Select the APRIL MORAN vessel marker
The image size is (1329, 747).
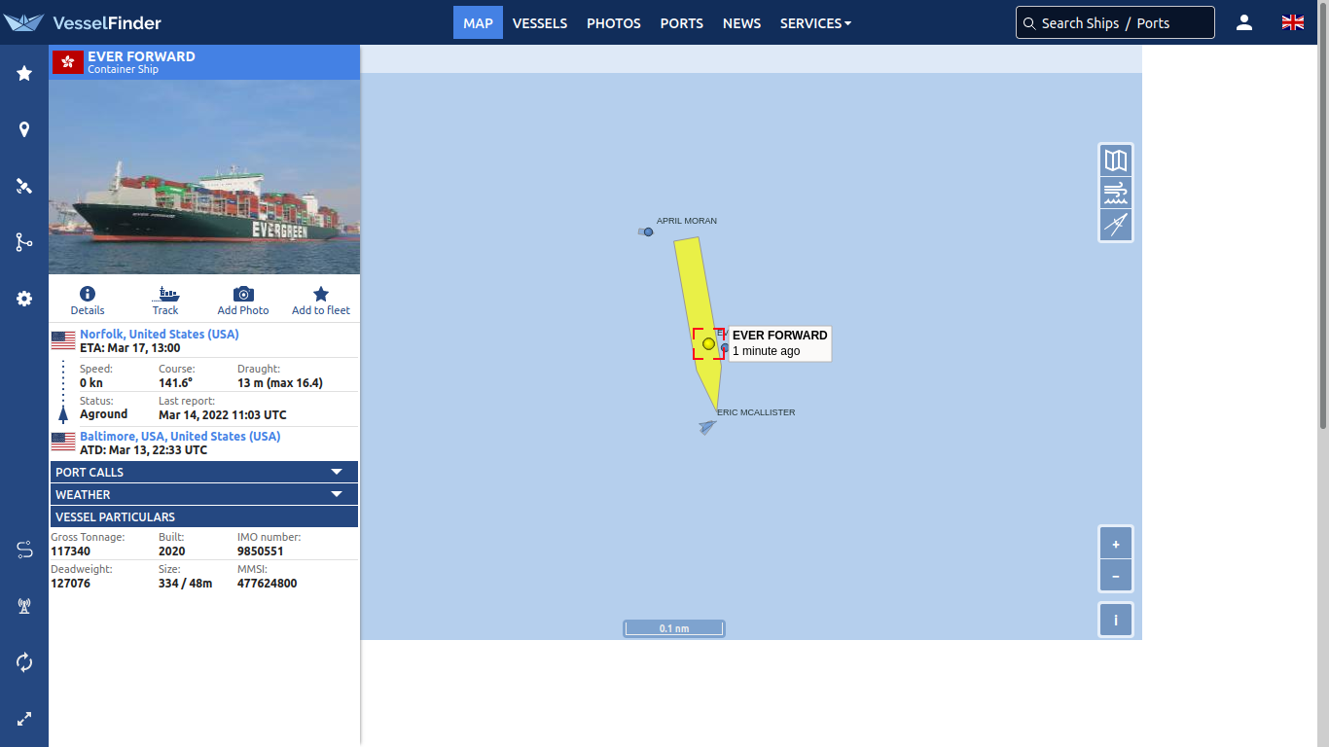tap(648, 231)
